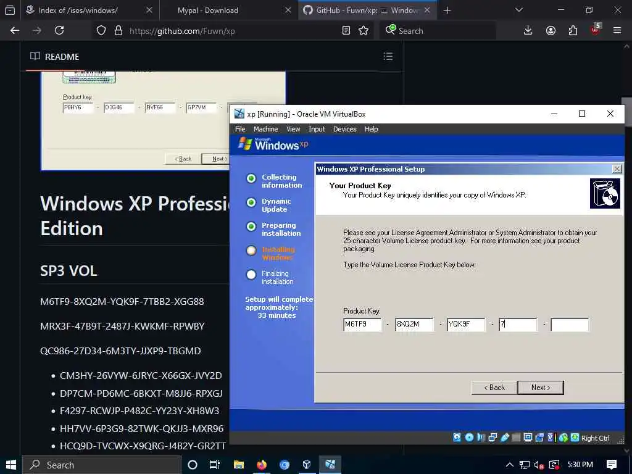Open the VirtualBox File menu
632x474 pixels.
click(x=240, y=129)
